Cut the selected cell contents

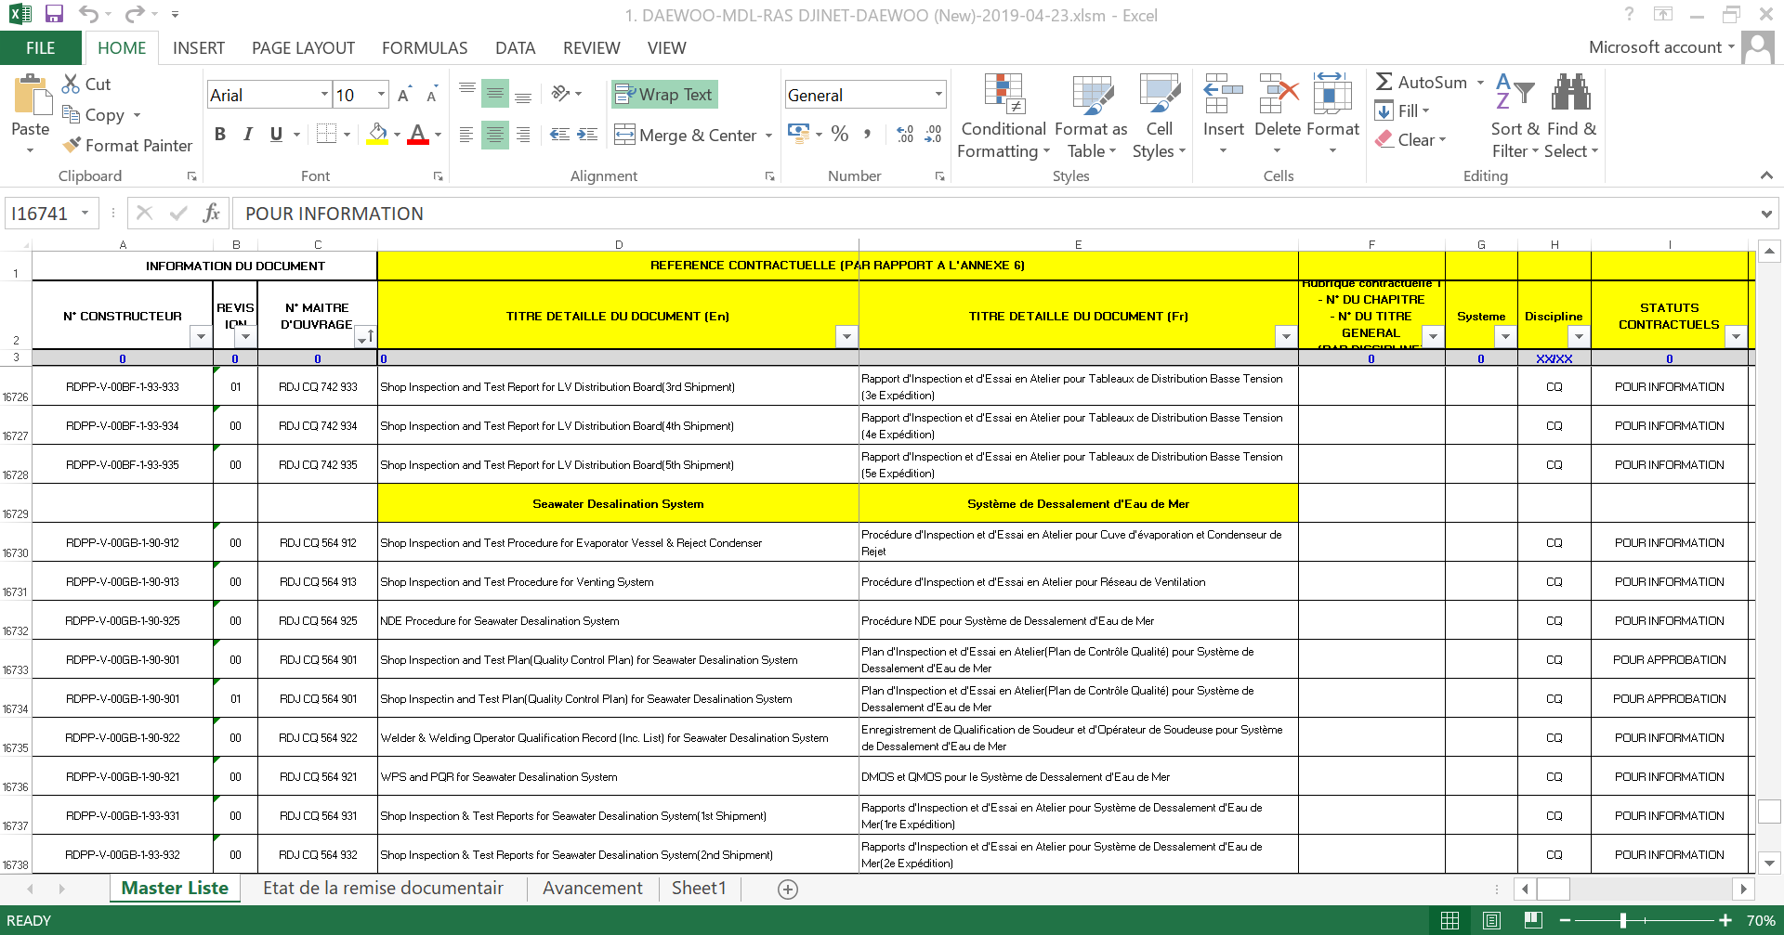click(x=86, y=84)
